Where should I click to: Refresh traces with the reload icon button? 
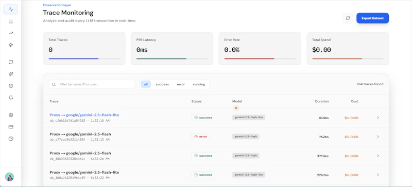tap(348, 18)
